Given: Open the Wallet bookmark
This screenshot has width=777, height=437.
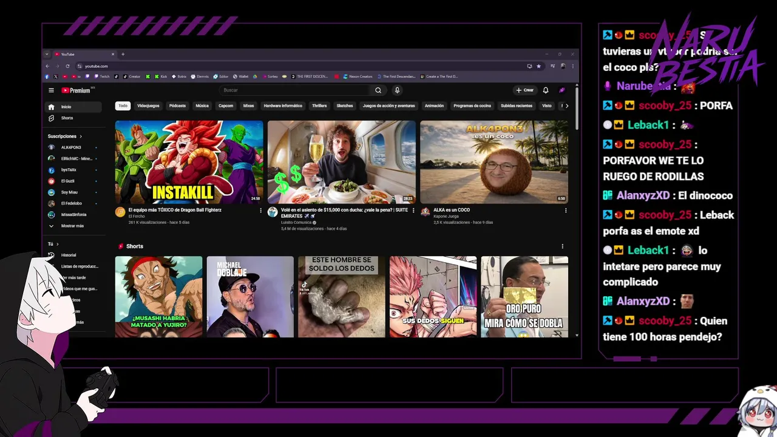Looking at the screenshot, I should pyautogui.click(x=240, y=76).
